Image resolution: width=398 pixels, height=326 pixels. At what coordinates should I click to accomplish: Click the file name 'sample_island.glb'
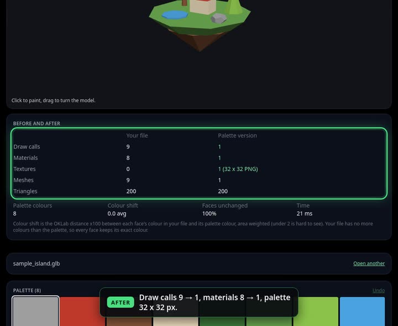point(36,264)
